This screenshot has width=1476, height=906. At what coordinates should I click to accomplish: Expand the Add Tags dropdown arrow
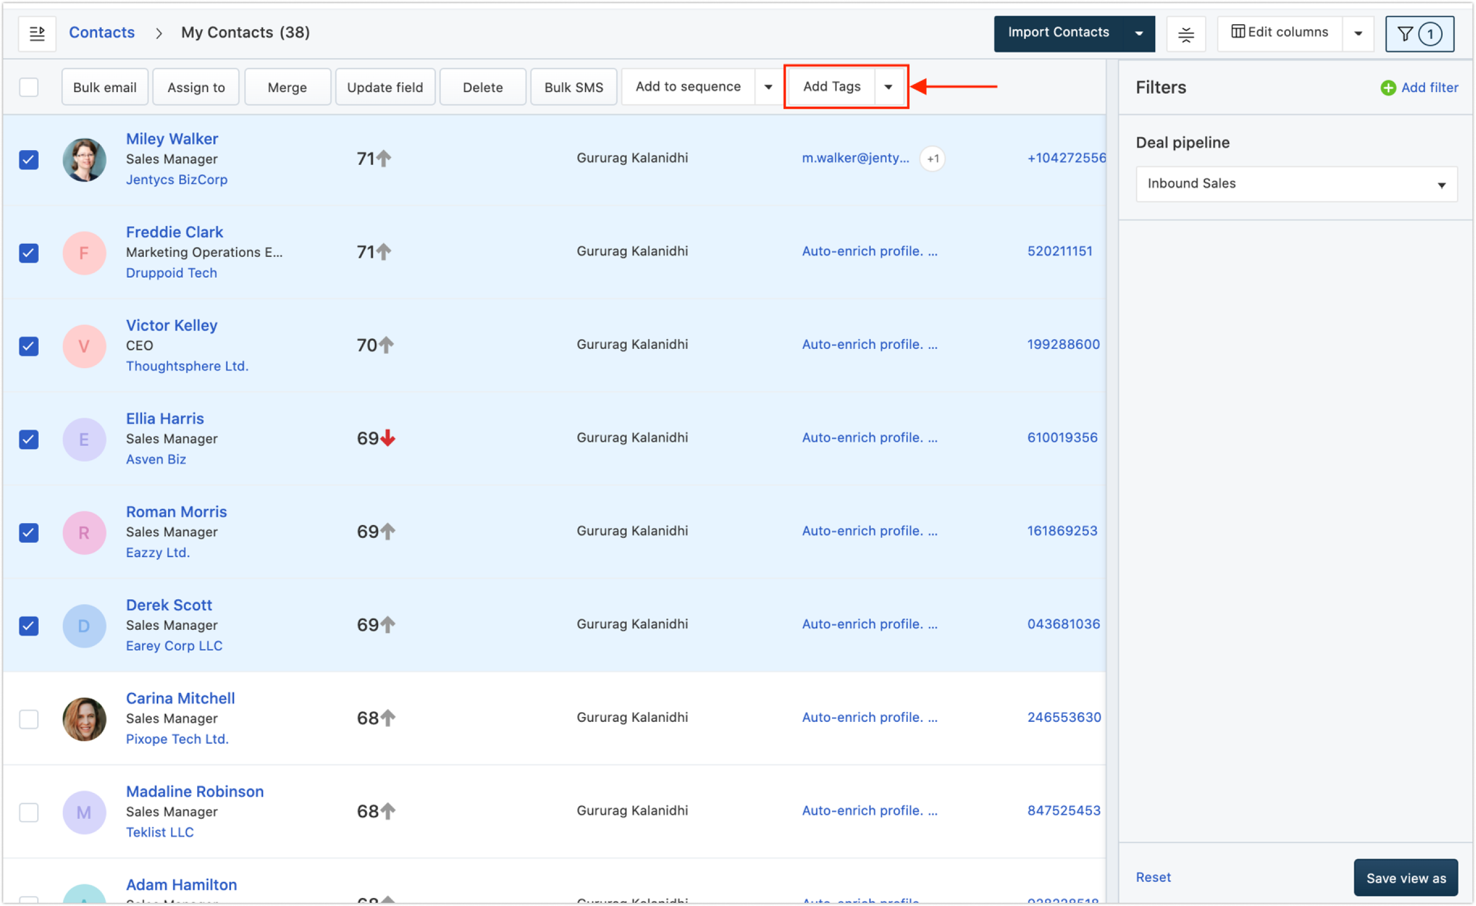point(888,87)
